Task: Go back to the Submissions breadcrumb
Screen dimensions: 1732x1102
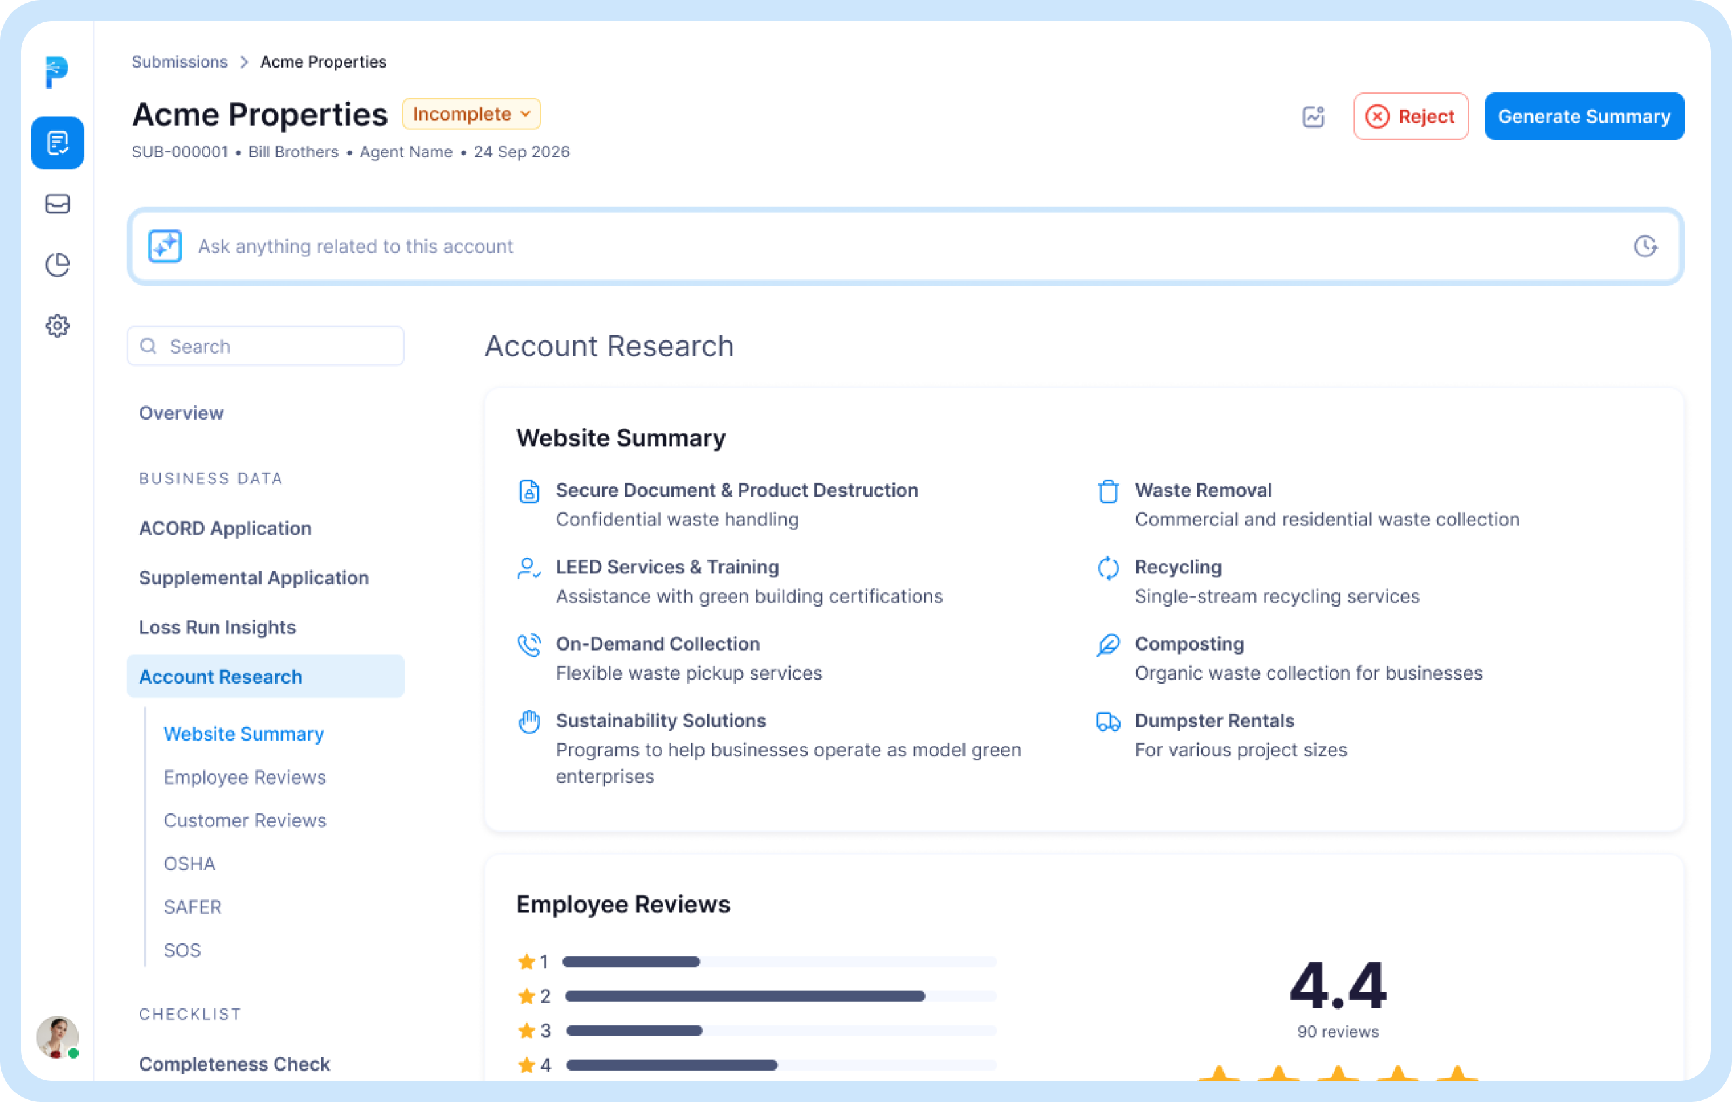Action: pos(179,62)
